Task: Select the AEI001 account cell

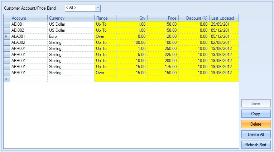Action: click(29, 24)
